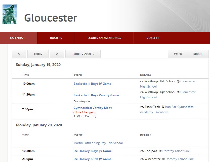This screenshot has width=210, height=162.
Task: Select the CALENDAR tab
Action: [x=17, y=38]
